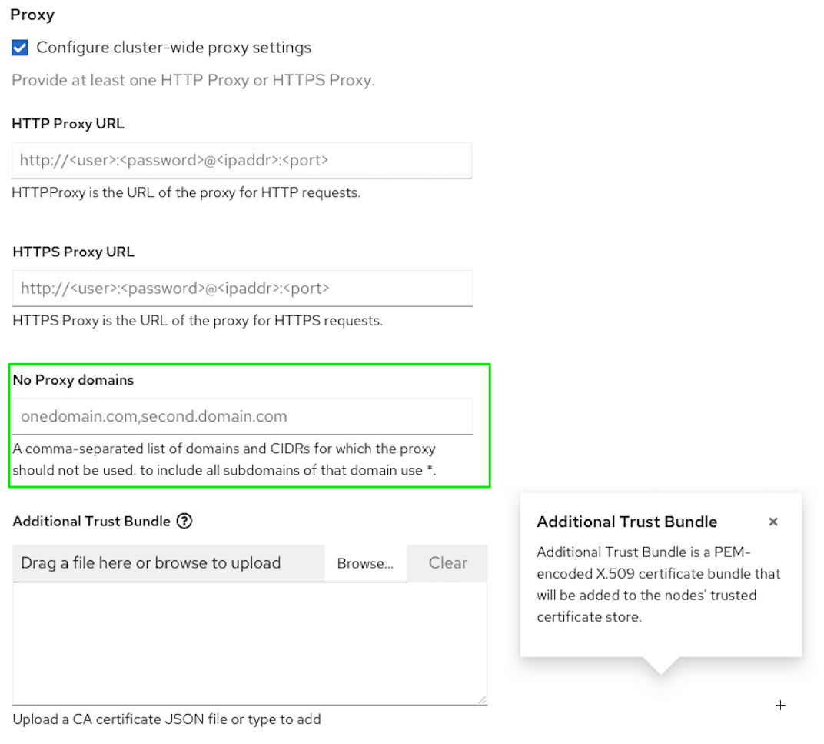
Task: Click the 'HTTP Proxy URL' field label
Action: click(x=68, y=123)
